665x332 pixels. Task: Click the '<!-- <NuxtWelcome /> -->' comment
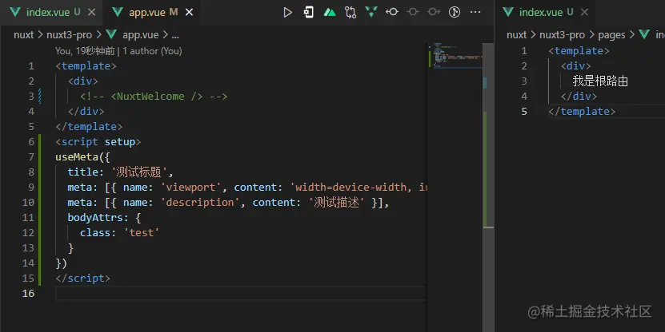[x=154, y=97]
